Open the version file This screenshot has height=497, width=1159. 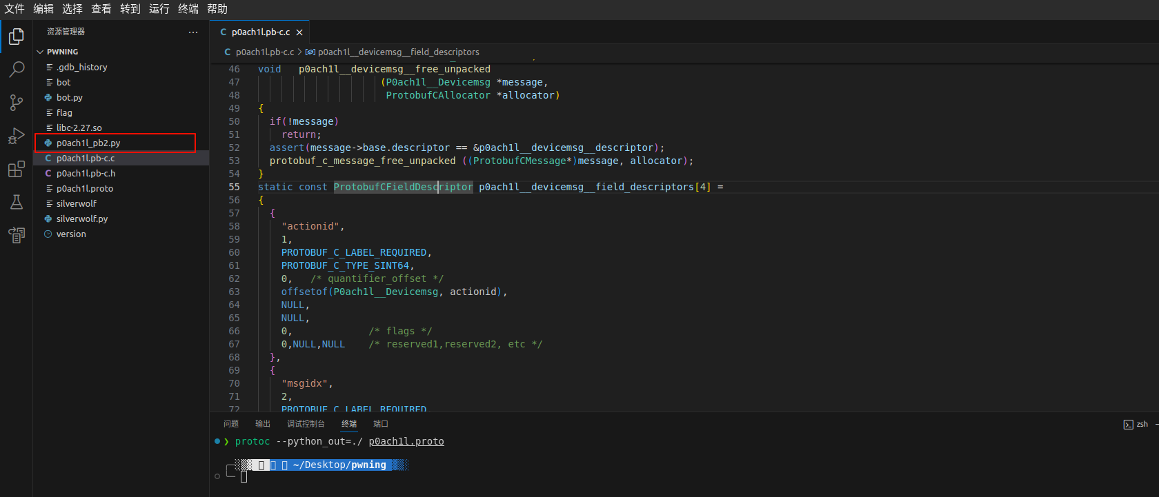point(121,234)
